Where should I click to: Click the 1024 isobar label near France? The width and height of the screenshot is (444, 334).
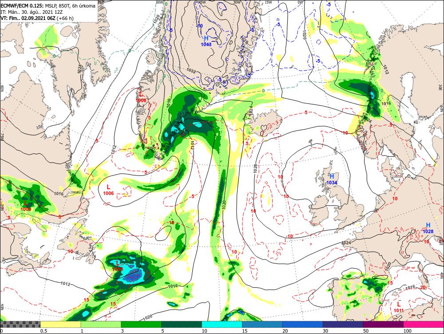346,243
